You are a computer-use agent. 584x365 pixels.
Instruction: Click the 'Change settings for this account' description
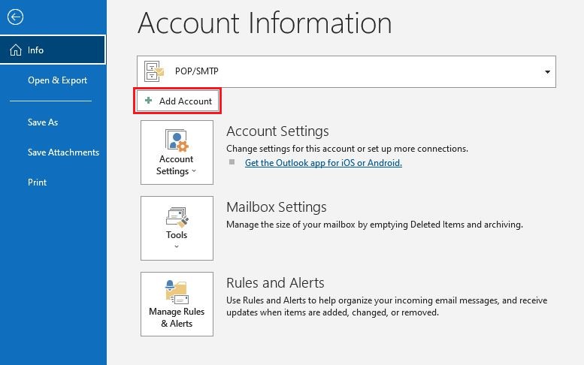pos(347,149)
